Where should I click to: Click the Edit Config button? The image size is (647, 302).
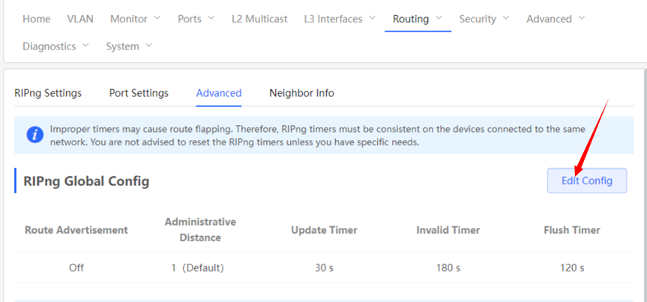(x=587, y=181)
